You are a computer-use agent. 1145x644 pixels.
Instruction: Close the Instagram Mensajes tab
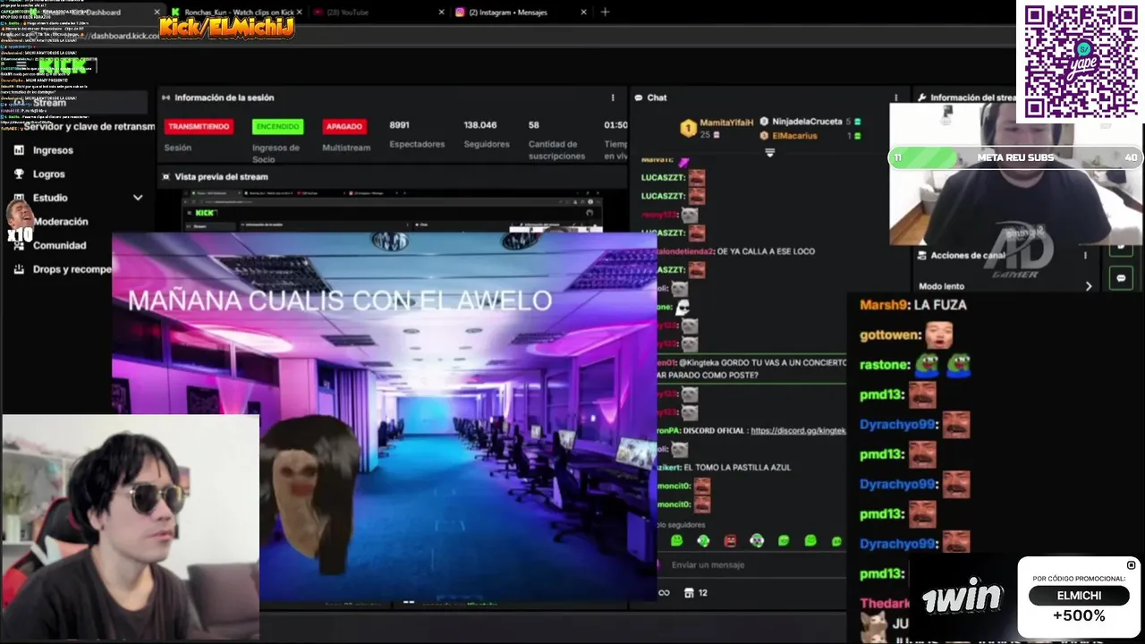click(584, 13)
